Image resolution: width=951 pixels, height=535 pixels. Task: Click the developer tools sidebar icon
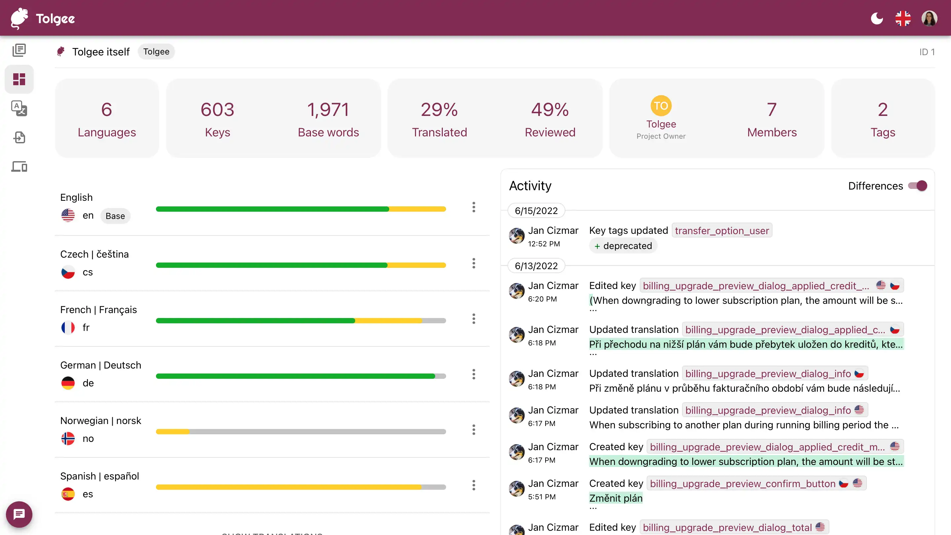point(18,166)
